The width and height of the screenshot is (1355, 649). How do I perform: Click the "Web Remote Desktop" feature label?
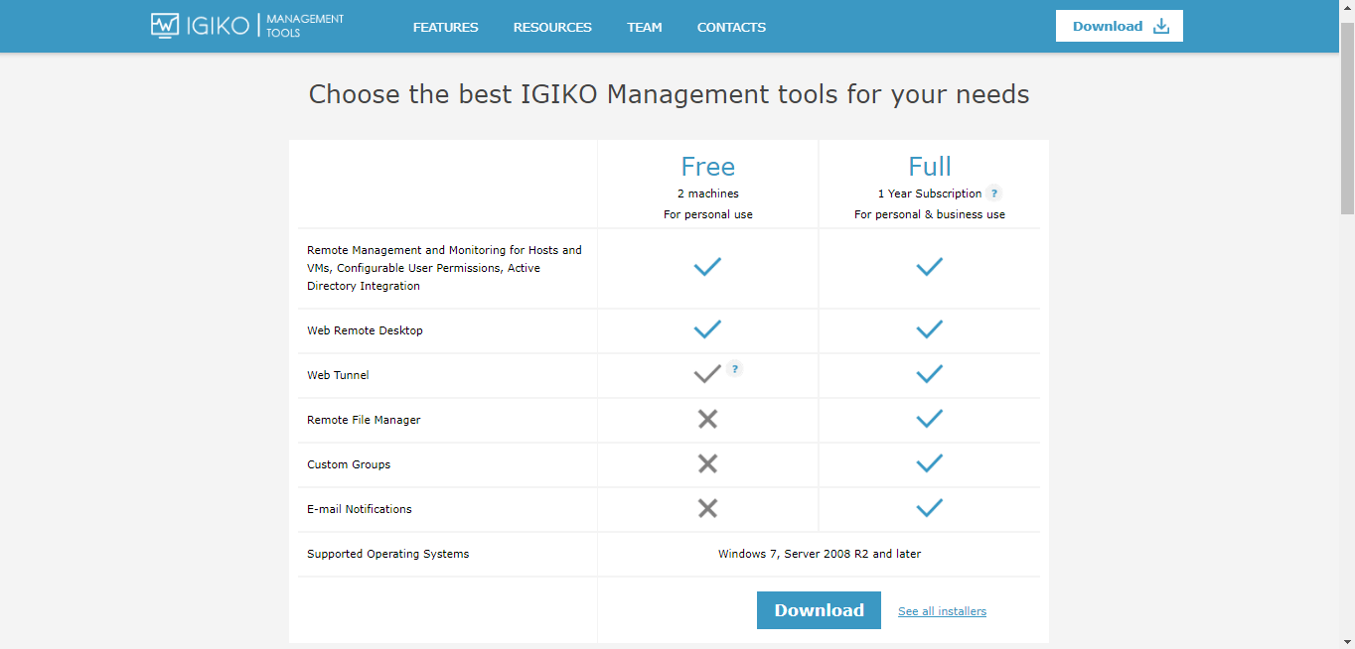[x=365, y=330]
